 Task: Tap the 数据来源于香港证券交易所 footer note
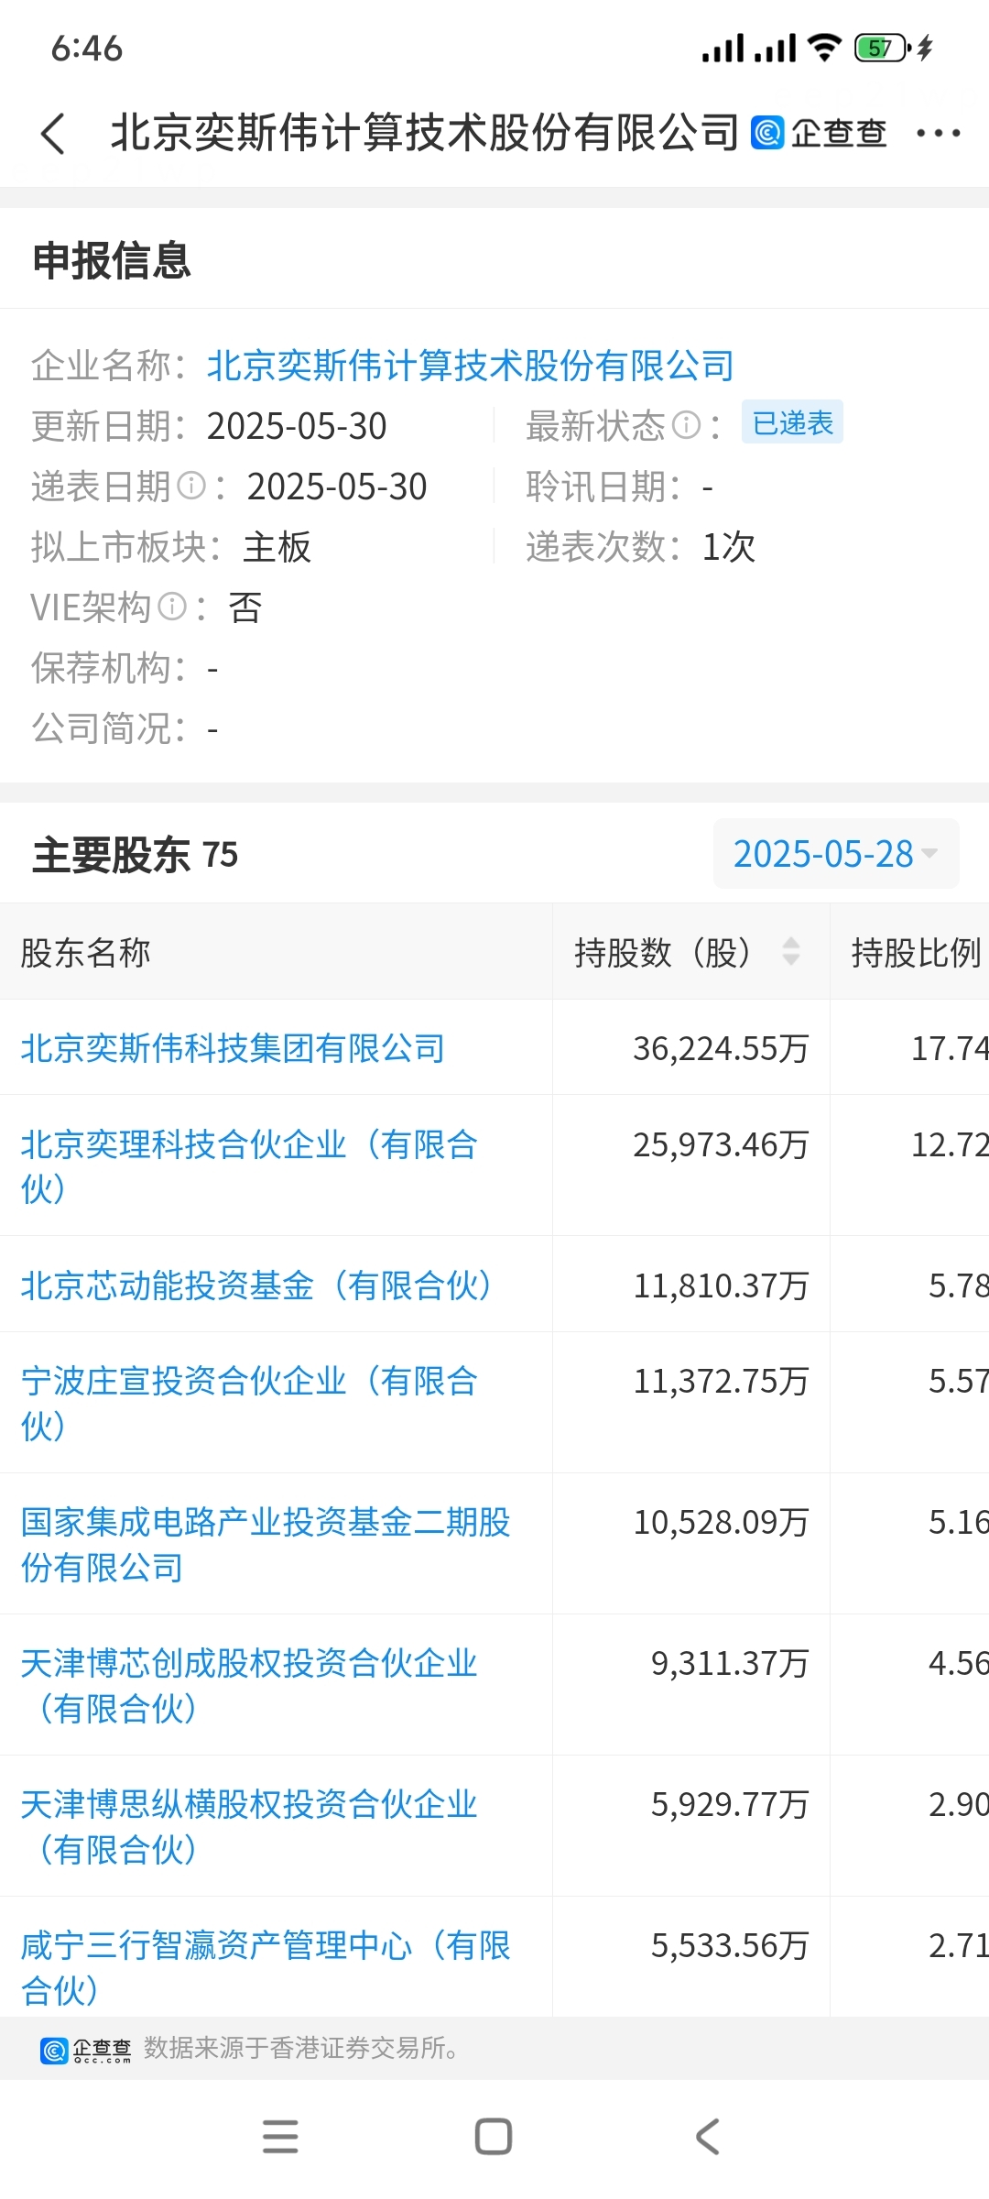[302, 2049]
